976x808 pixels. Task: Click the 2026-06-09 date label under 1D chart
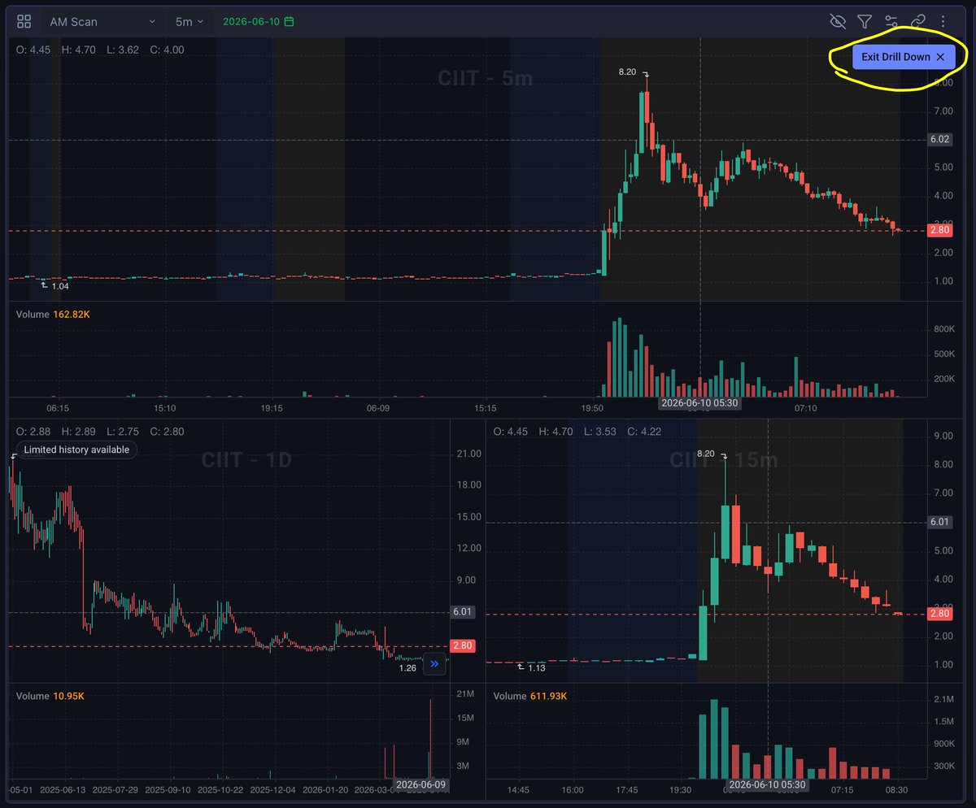click(x=421, y=784)
